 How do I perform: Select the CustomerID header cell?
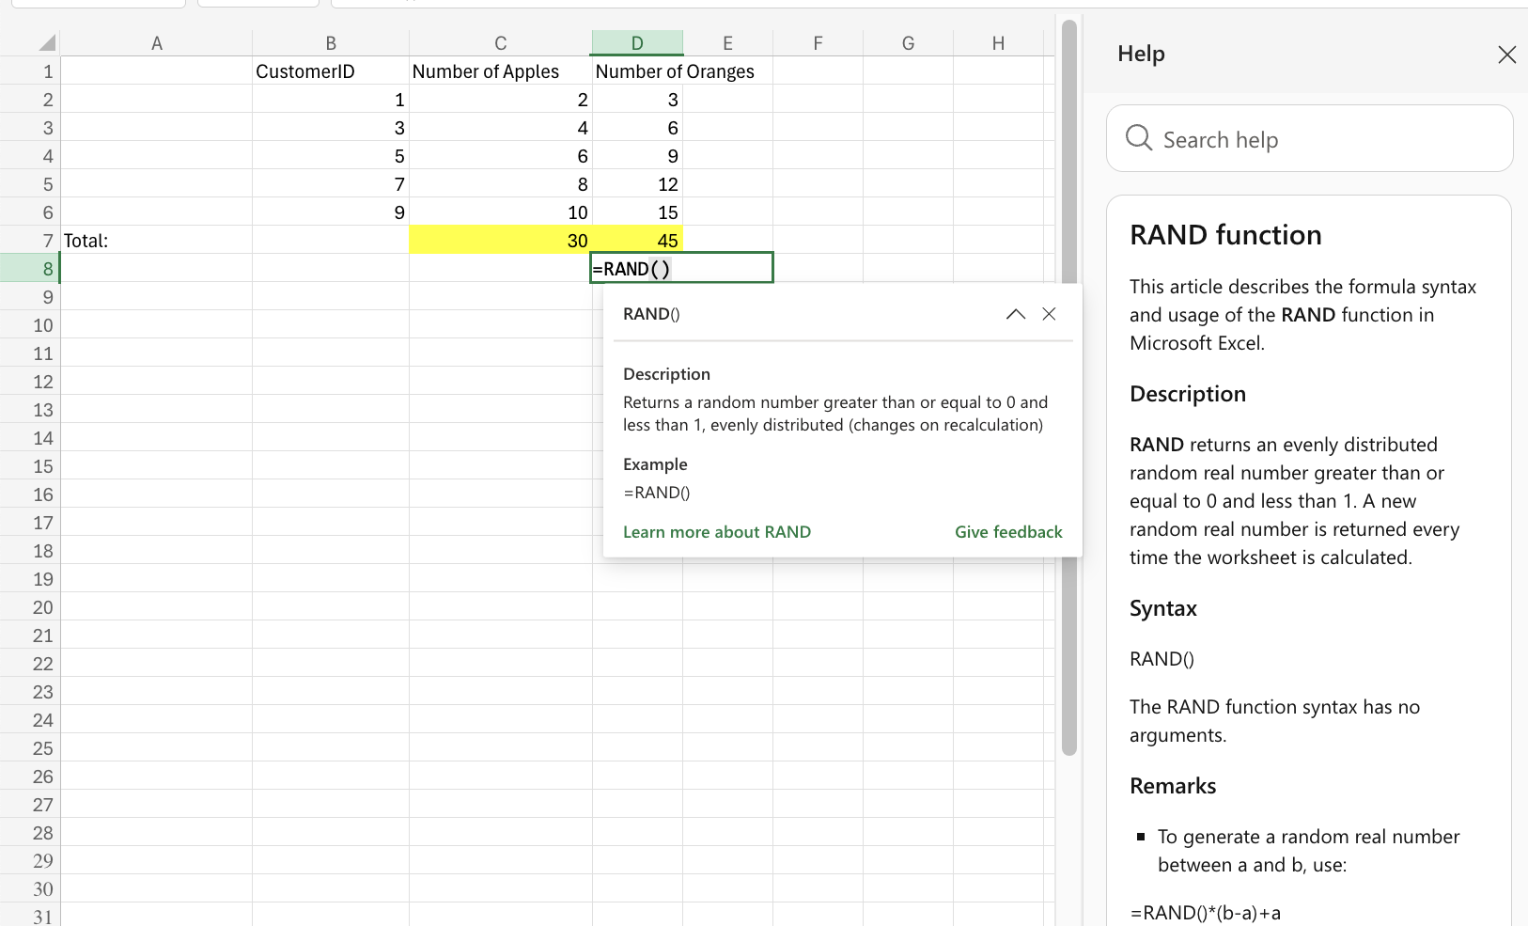[331, 71]
